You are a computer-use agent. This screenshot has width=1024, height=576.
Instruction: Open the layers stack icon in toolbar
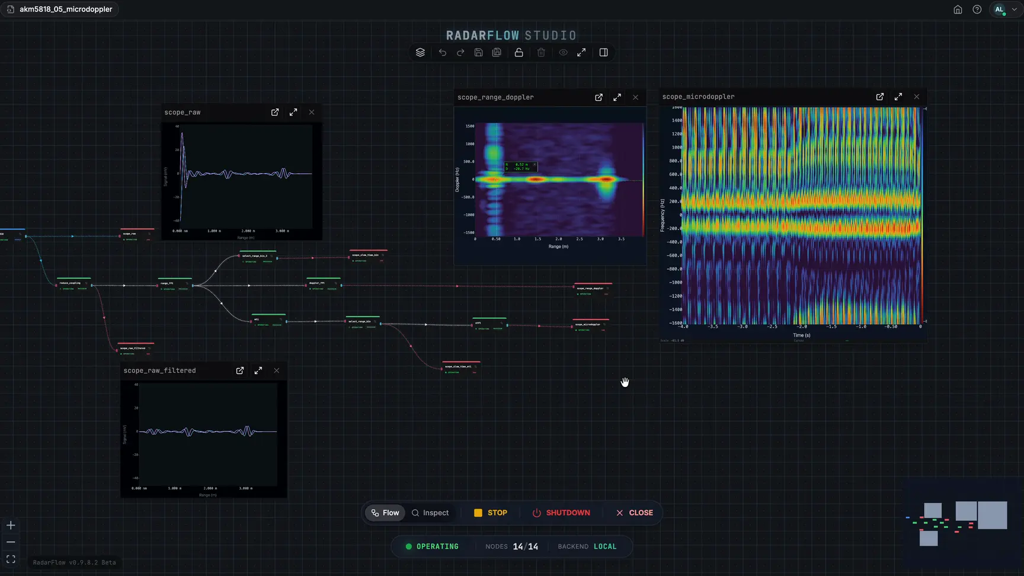(420, 52)
